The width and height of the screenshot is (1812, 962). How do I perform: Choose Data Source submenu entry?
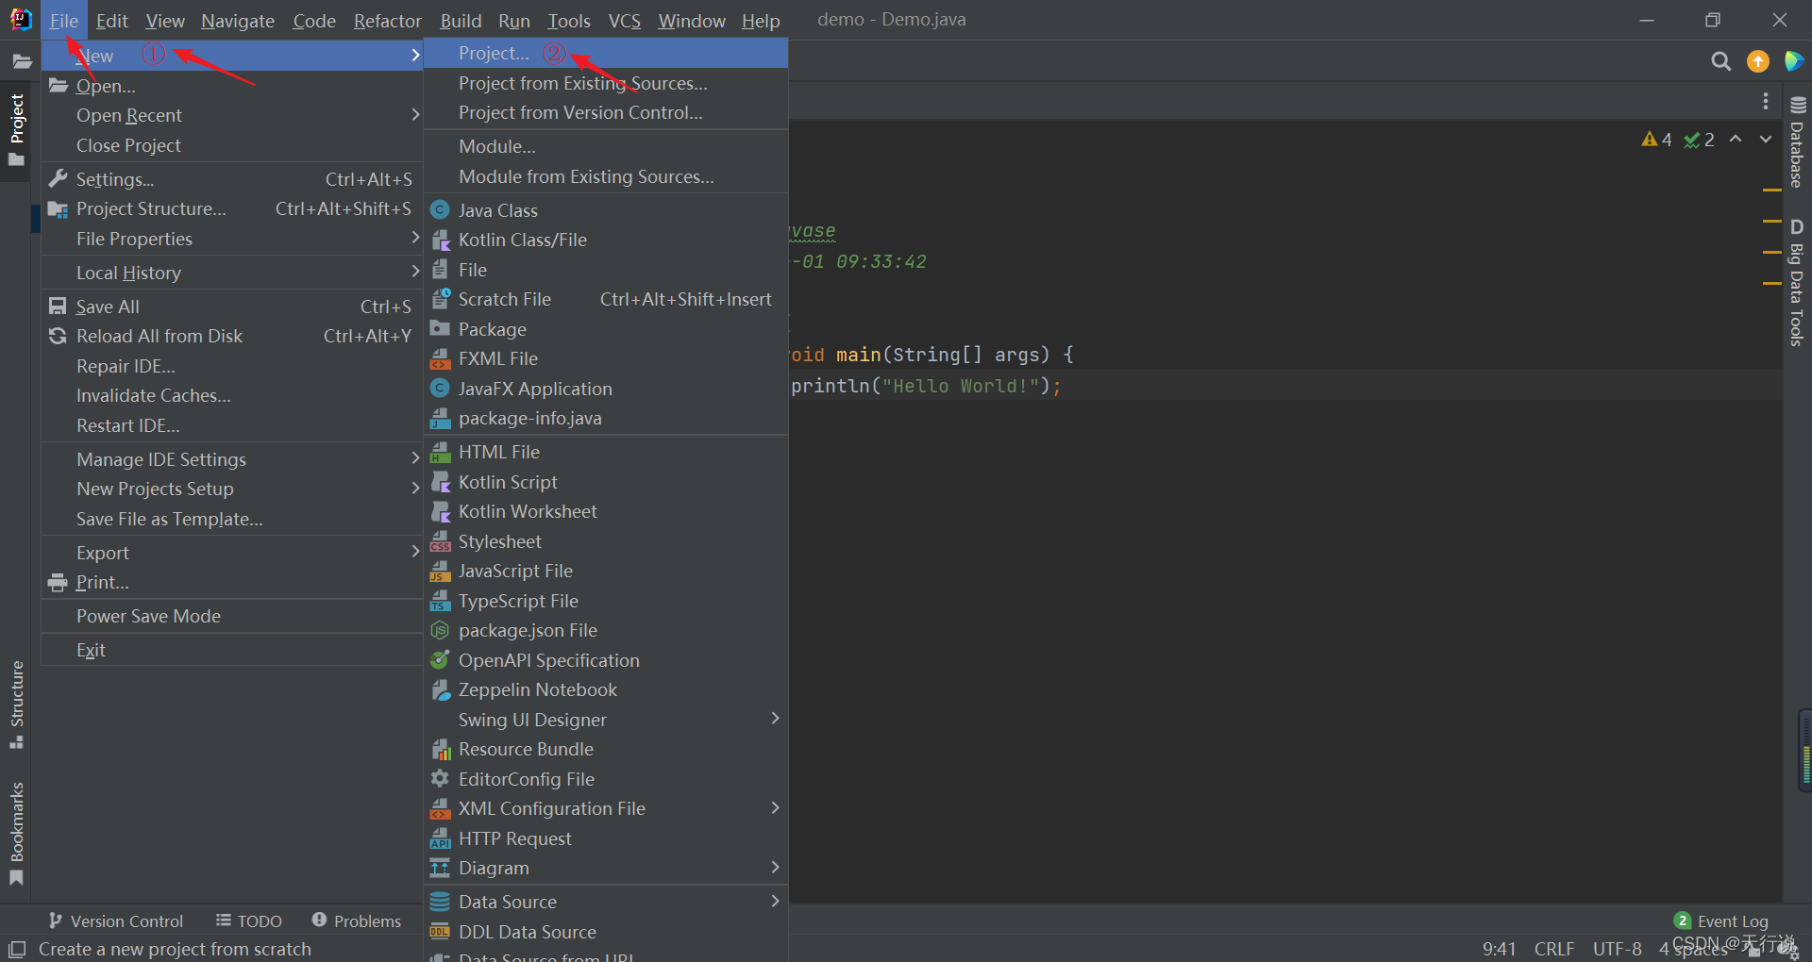pyautogui.click(x=606, y=902)
